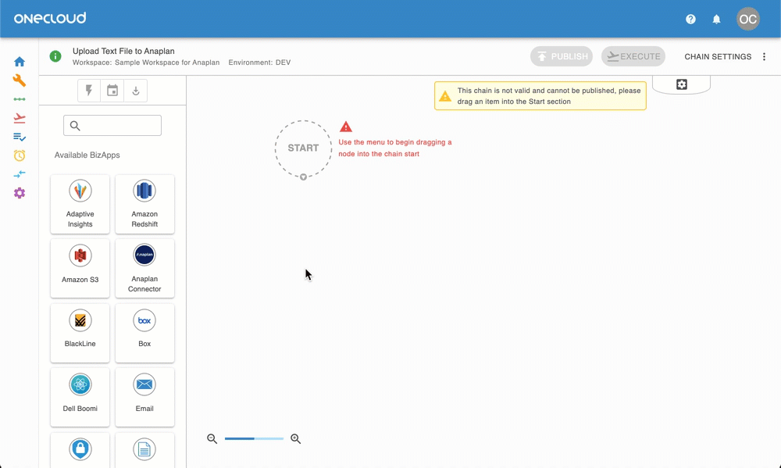Click the zoom in magnifier
The width and height of the screenshot is (781, 468).
click(296, 438)
